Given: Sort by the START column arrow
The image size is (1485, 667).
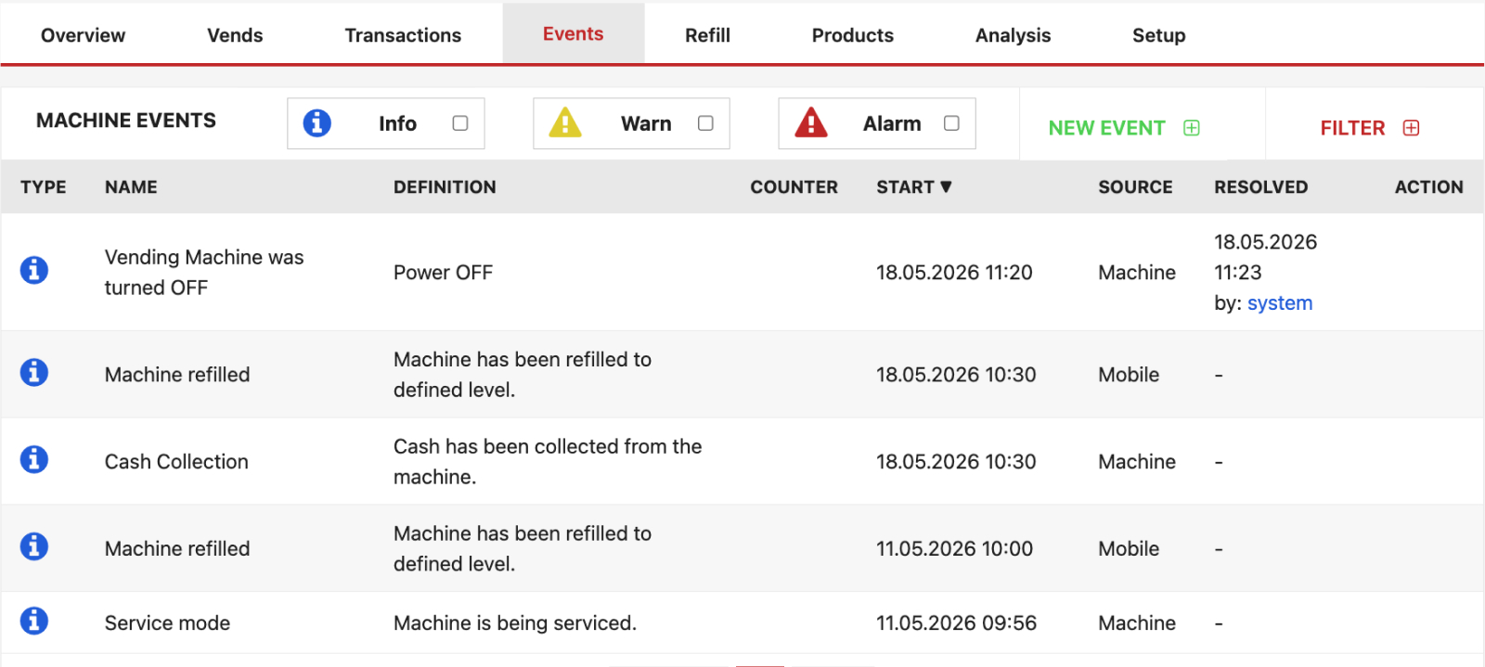Looking at the screenshot, I should [946, 186].
